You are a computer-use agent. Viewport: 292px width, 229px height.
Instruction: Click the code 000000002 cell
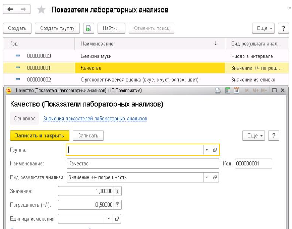pyautogui.click(x=39, y=80)
